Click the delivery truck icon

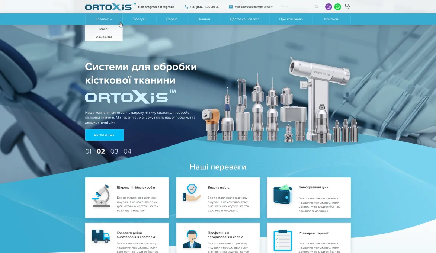coord(101,236)
